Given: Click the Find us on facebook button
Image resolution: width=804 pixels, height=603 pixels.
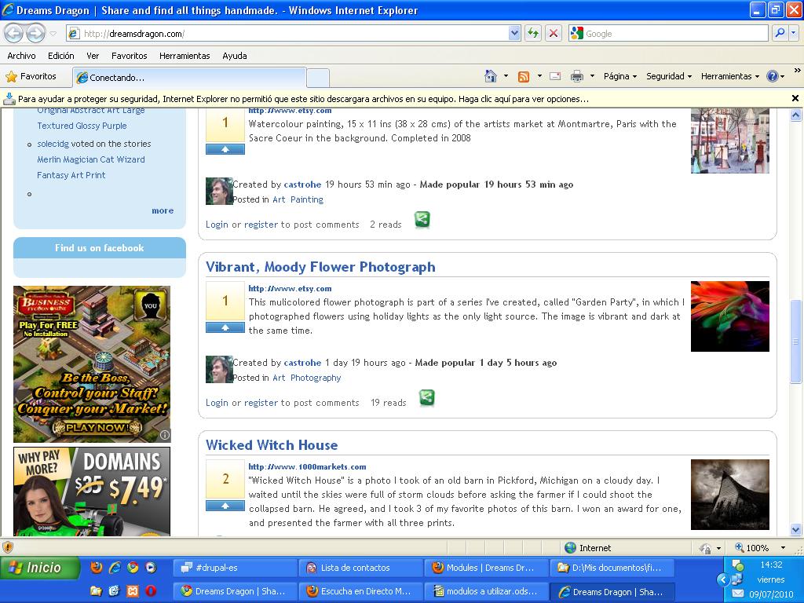Looking at the screenshot, I should click(100, 248).
